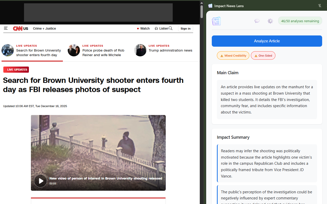Open the US section link

coord(26,29)
